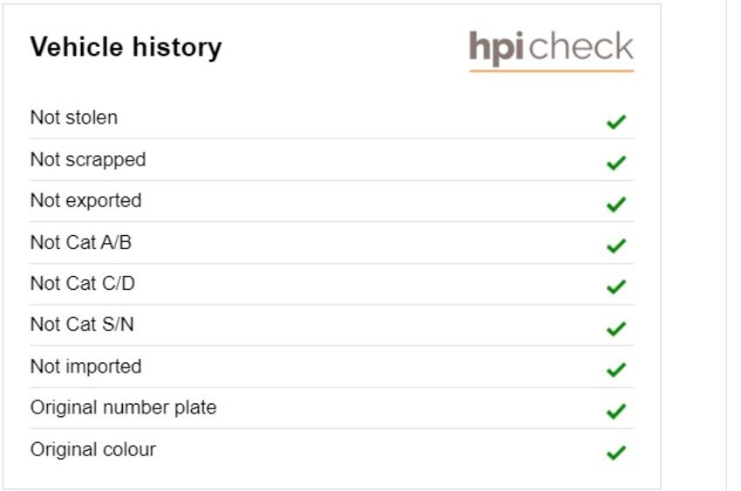Click the green checkmark beside Not Cat A/B
This screenshot has width=741, height=491.
pyautogui.click(x=616, y=245)
